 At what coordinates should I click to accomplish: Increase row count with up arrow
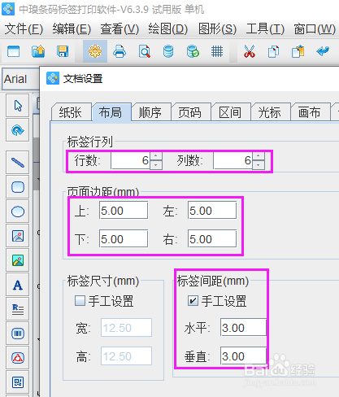(156, 156)
